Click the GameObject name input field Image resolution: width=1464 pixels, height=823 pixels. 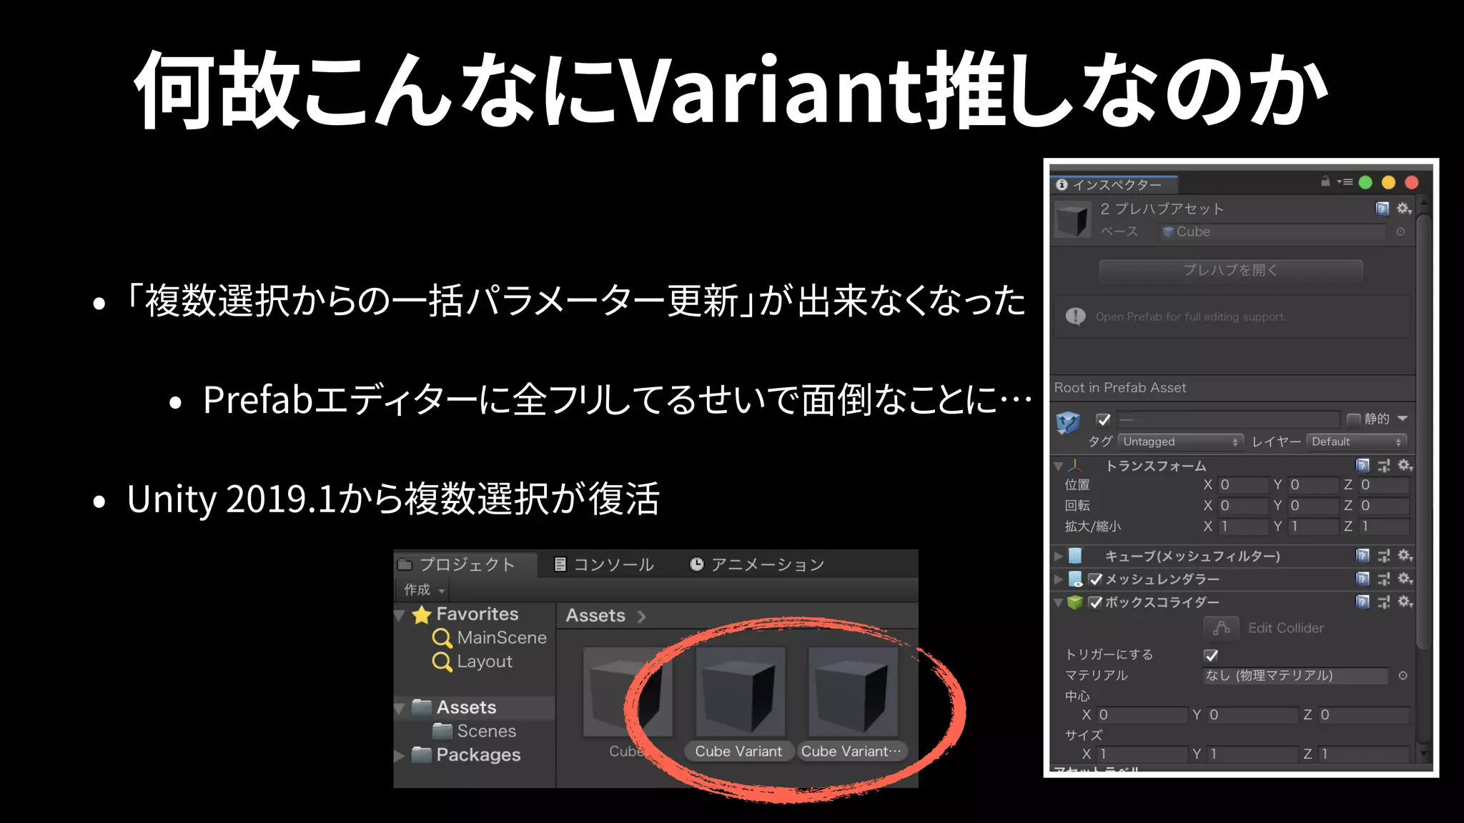tap(1228, 419)
